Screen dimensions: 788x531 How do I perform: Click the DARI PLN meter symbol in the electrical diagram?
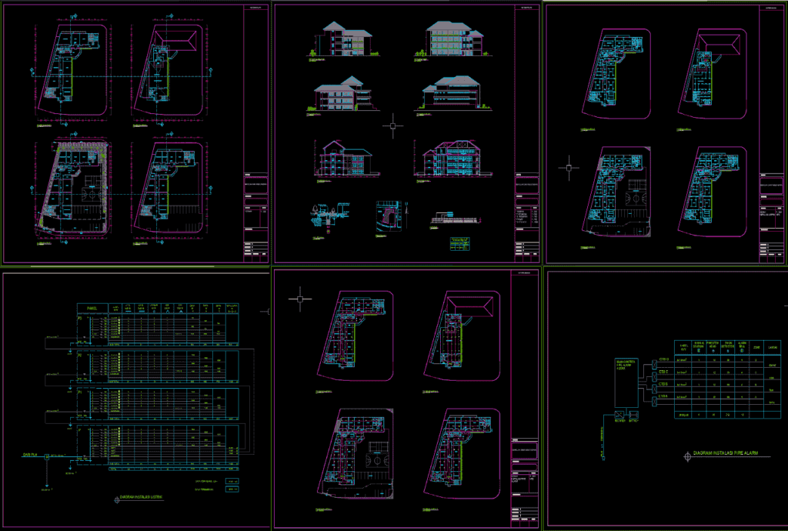pos(47,456)
